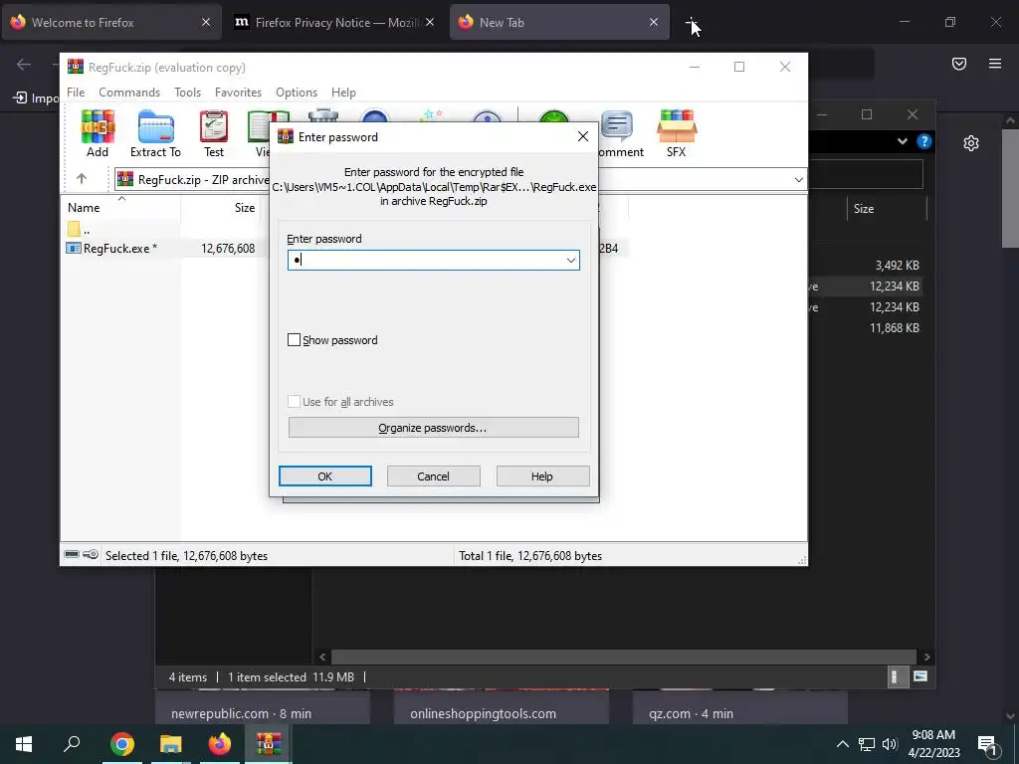Viewport: 1019px width, 764px height.
Task: Expand the WinRAR address bar dropdown
Action: coord(798,179)
